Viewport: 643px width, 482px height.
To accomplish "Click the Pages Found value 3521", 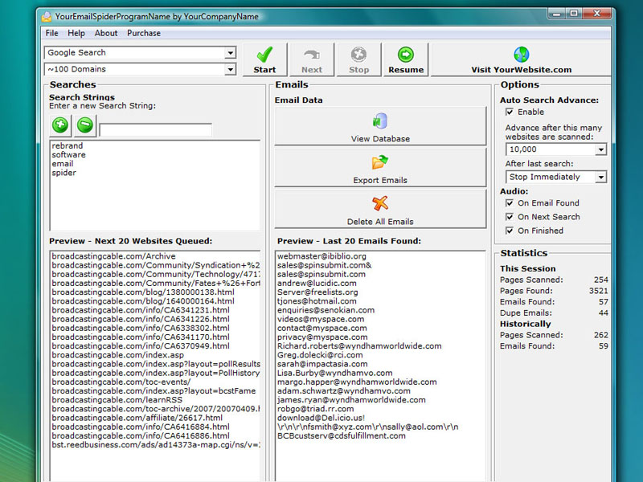I will pos(598,291).
